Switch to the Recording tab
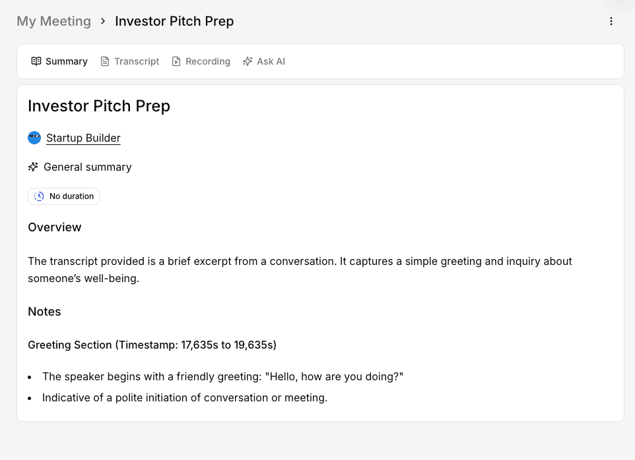 pyautogui.click(x=201, y=61)
